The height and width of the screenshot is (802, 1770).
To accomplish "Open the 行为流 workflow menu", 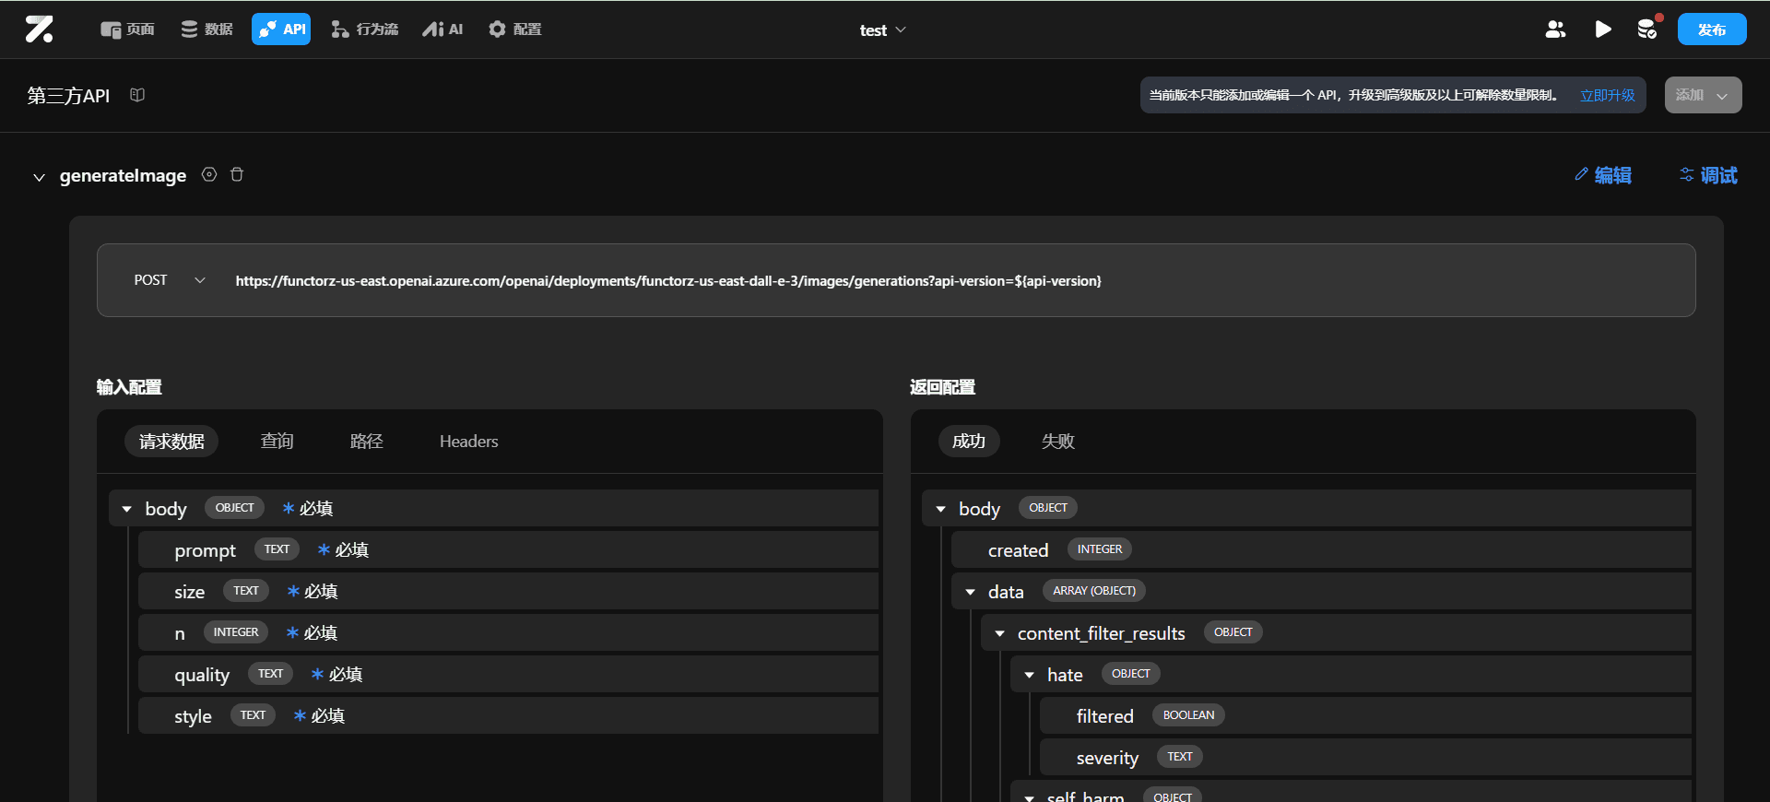I will [364, 29].
